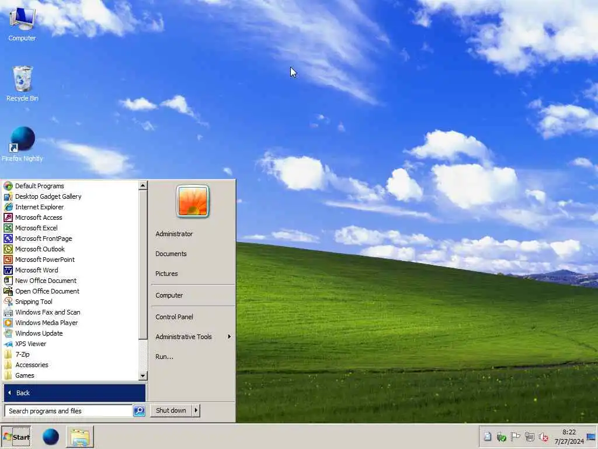598x449 pixels.
Task: Open Microsoft Word icon
Action: [8, 270]
